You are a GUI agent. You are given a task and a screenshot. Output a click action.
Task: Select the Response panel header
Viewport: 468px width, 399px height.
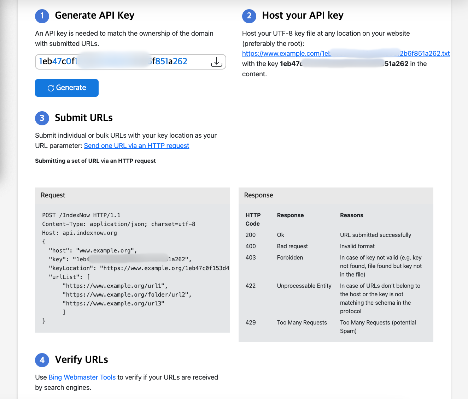(258, 195)
